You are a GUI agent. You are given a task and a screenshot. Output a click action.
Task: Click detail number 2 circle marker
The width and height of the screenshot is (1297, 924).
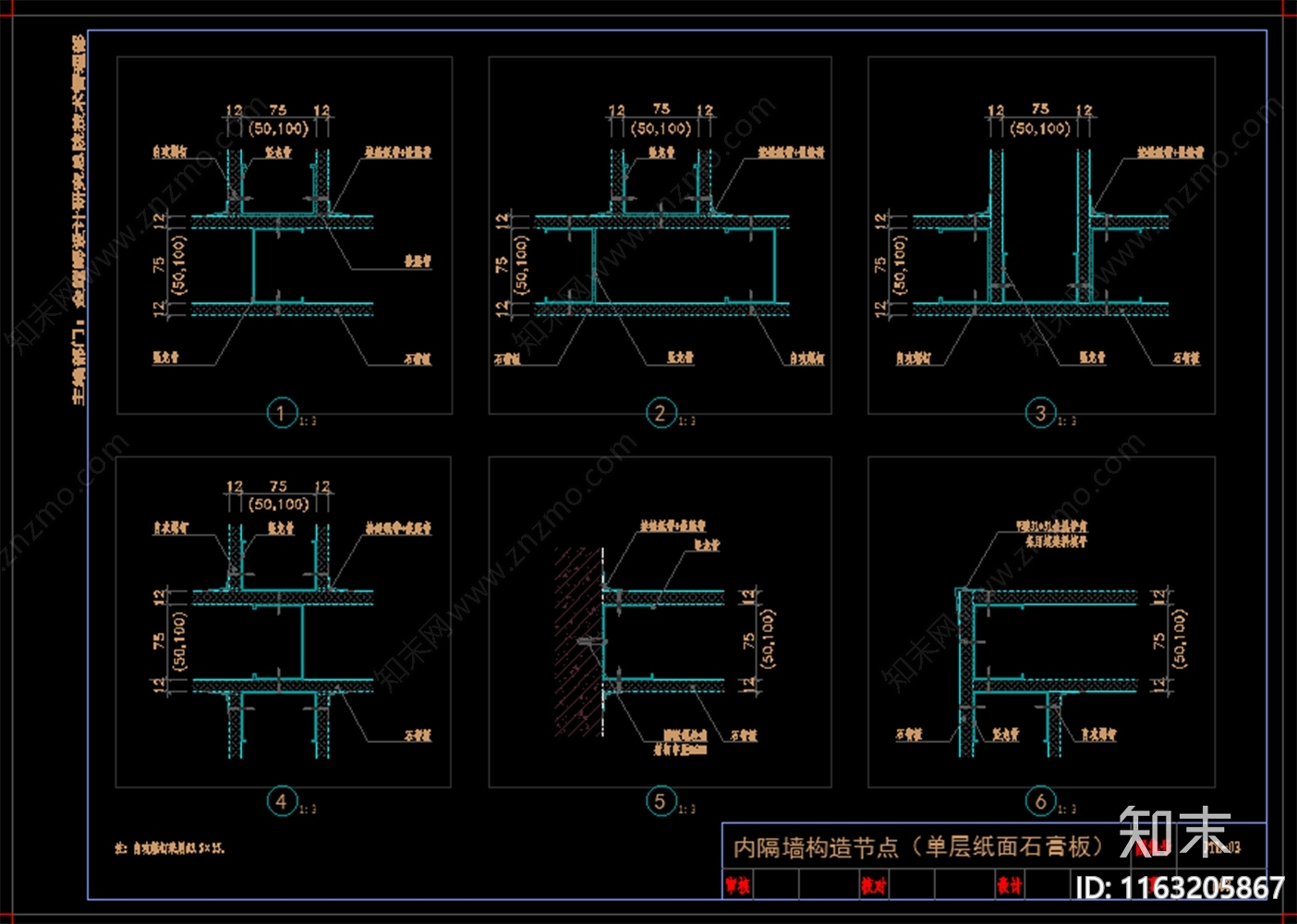[x=661, y=412]
